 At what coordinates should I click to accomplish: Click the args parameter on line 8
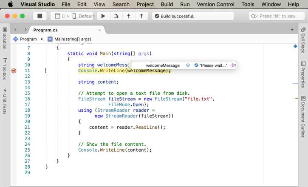coord(144,54)
